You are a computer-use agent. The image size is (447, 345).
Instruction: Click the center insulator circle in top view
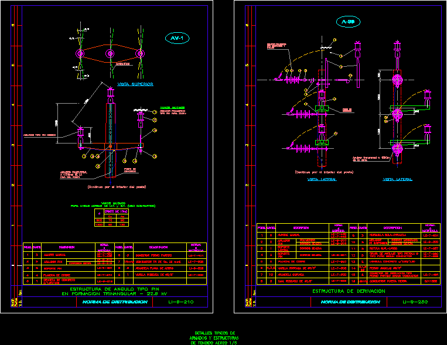110,53
